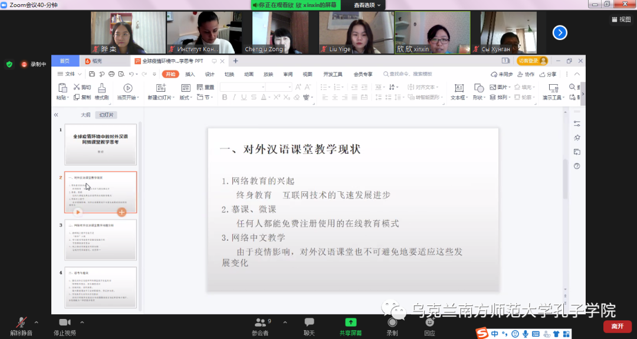This screenshot has height=339, width=637.
Task: Select 欣欣 xinxin participant video
Action: (x=433, y=32)
